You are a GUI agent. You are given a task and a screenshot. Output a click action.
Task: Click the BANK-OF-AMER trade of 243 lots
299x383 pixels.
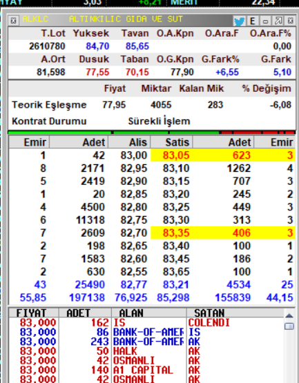pos(146,342)
